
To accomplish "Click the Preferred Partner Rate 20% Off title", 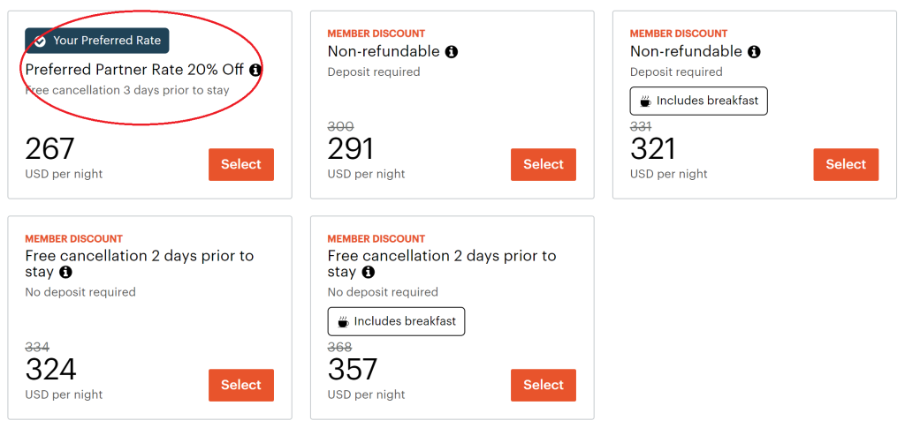I will [x=134, y=70].
